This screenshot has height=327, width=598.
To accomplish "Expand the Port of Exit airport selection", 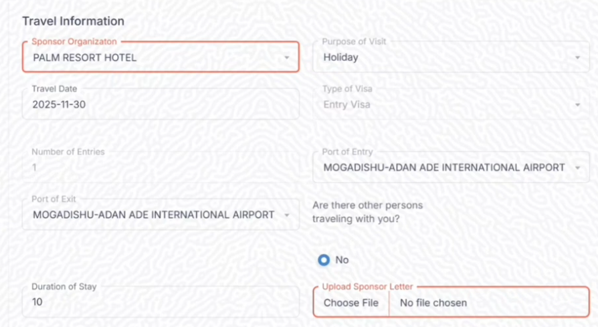I will 154,215.
